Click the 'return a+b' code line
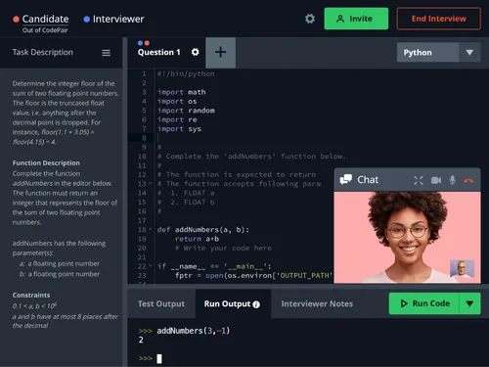The height and width of the screenshot is (367, 489). pos(197,239)
